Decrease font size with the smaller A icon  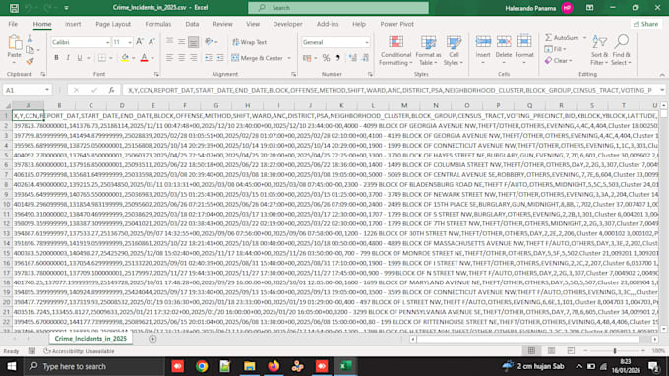[x=152, y=42]
